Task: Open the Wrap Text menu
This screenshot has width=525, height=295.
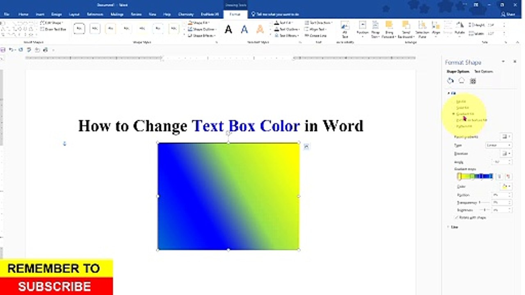Action: click(x=375, y=29)
